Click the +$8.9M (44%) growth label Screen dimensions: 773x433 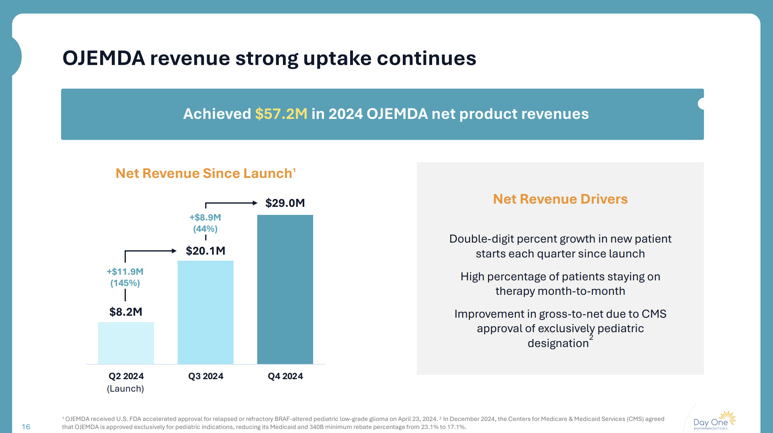205,223
